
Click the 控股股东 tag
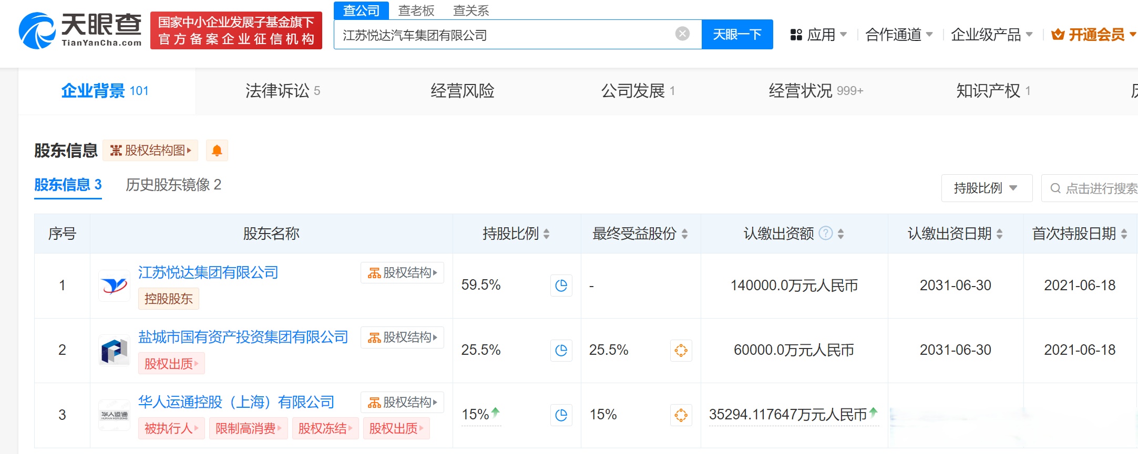[168, 299]
